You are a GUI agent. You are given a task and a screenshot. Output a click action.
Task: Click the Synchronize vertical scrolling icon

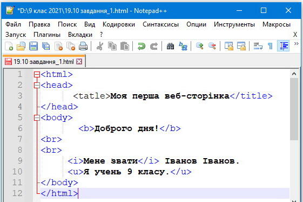point(229,46)
